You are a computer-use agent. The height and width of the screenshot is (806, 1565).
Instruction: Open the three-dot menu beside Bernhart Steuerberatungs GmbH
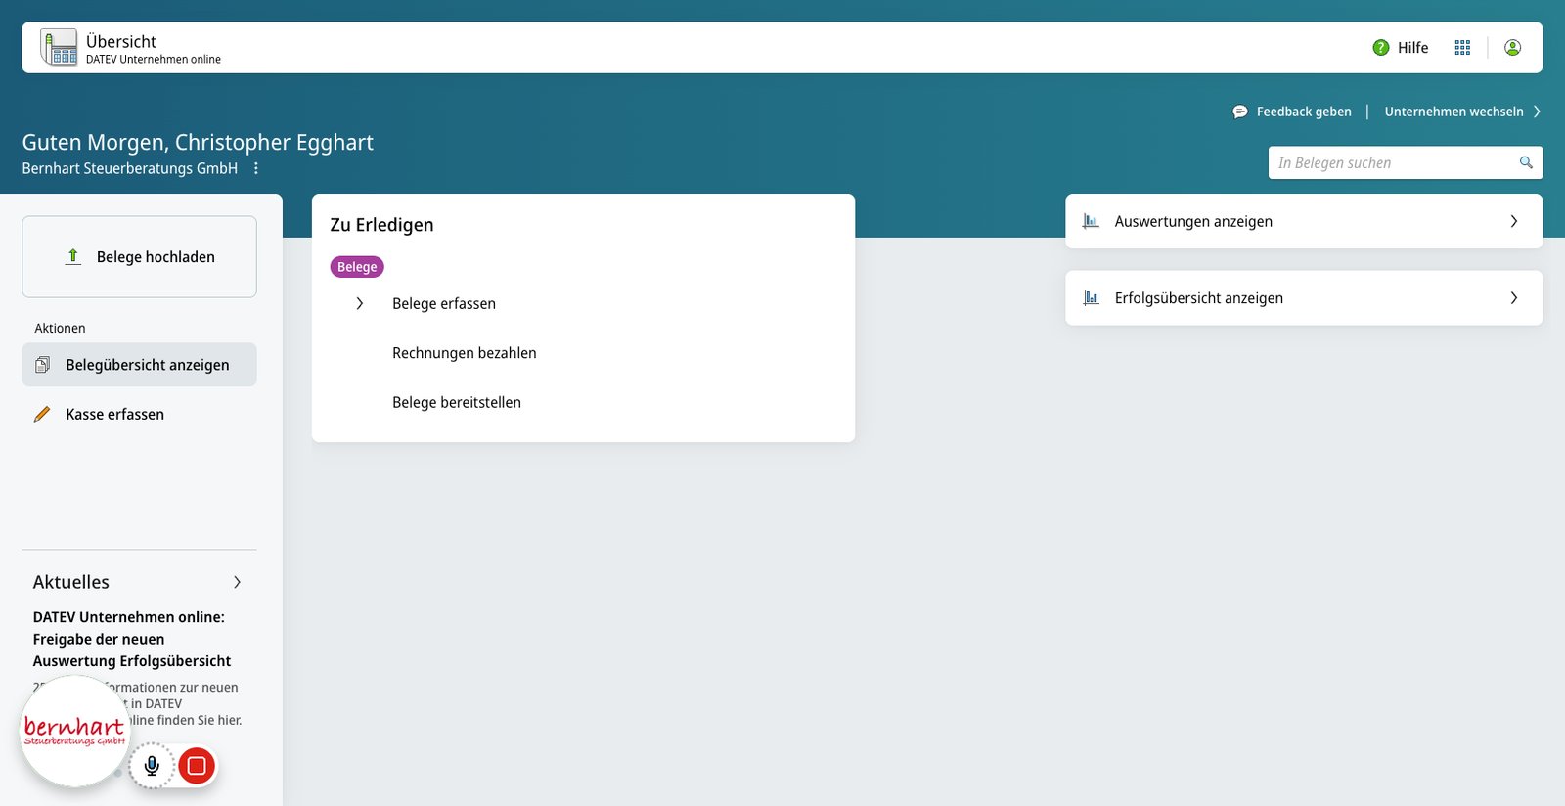point(256,168)
